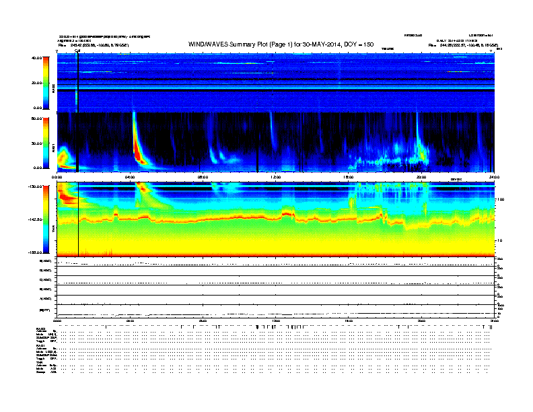Click the 12:00 tick on bottom time axis
533x412 pixels.
[276, 320]
